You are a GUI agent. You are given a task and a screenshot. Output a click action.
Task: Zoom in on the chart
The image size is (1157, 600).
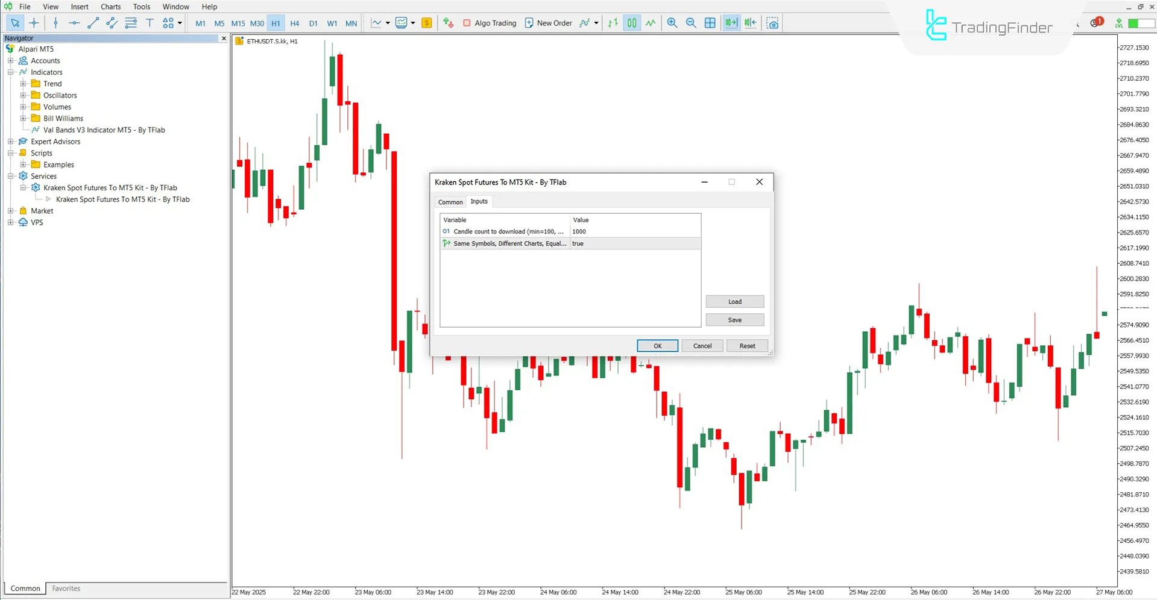672,23
